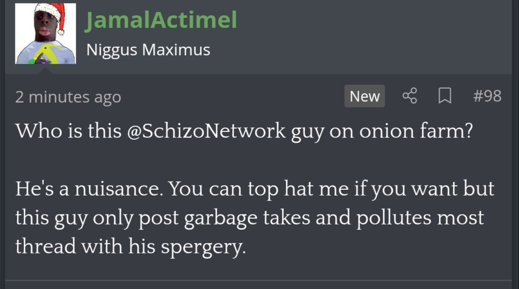This screenshot has height=289, width=519.
Task: Click the #98 post number link
Action: tap(487, 96)
